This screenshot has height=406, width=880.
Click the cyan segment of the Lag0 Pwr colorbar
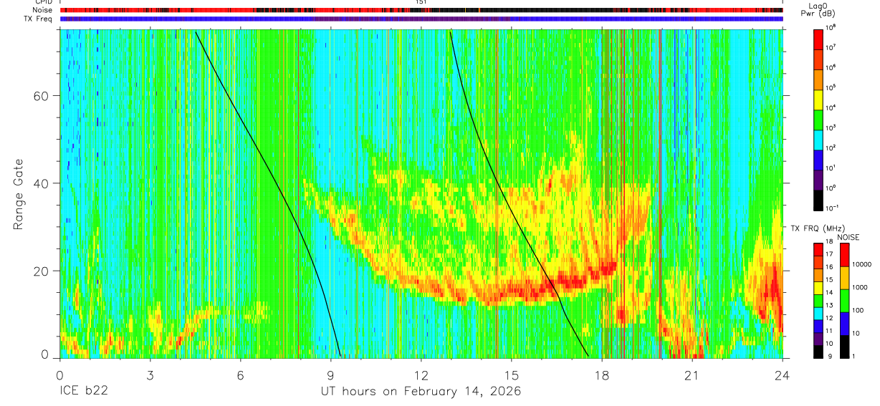click(x=818, y=140)
